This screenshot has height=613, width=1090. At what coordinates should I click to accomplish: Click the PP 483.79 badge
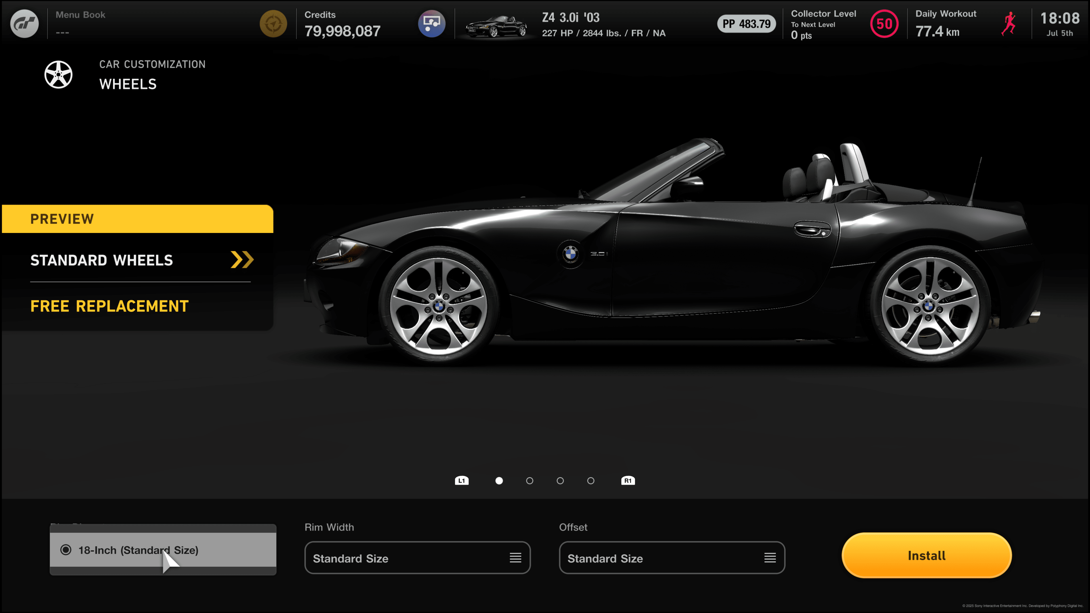tap(747, 24)
